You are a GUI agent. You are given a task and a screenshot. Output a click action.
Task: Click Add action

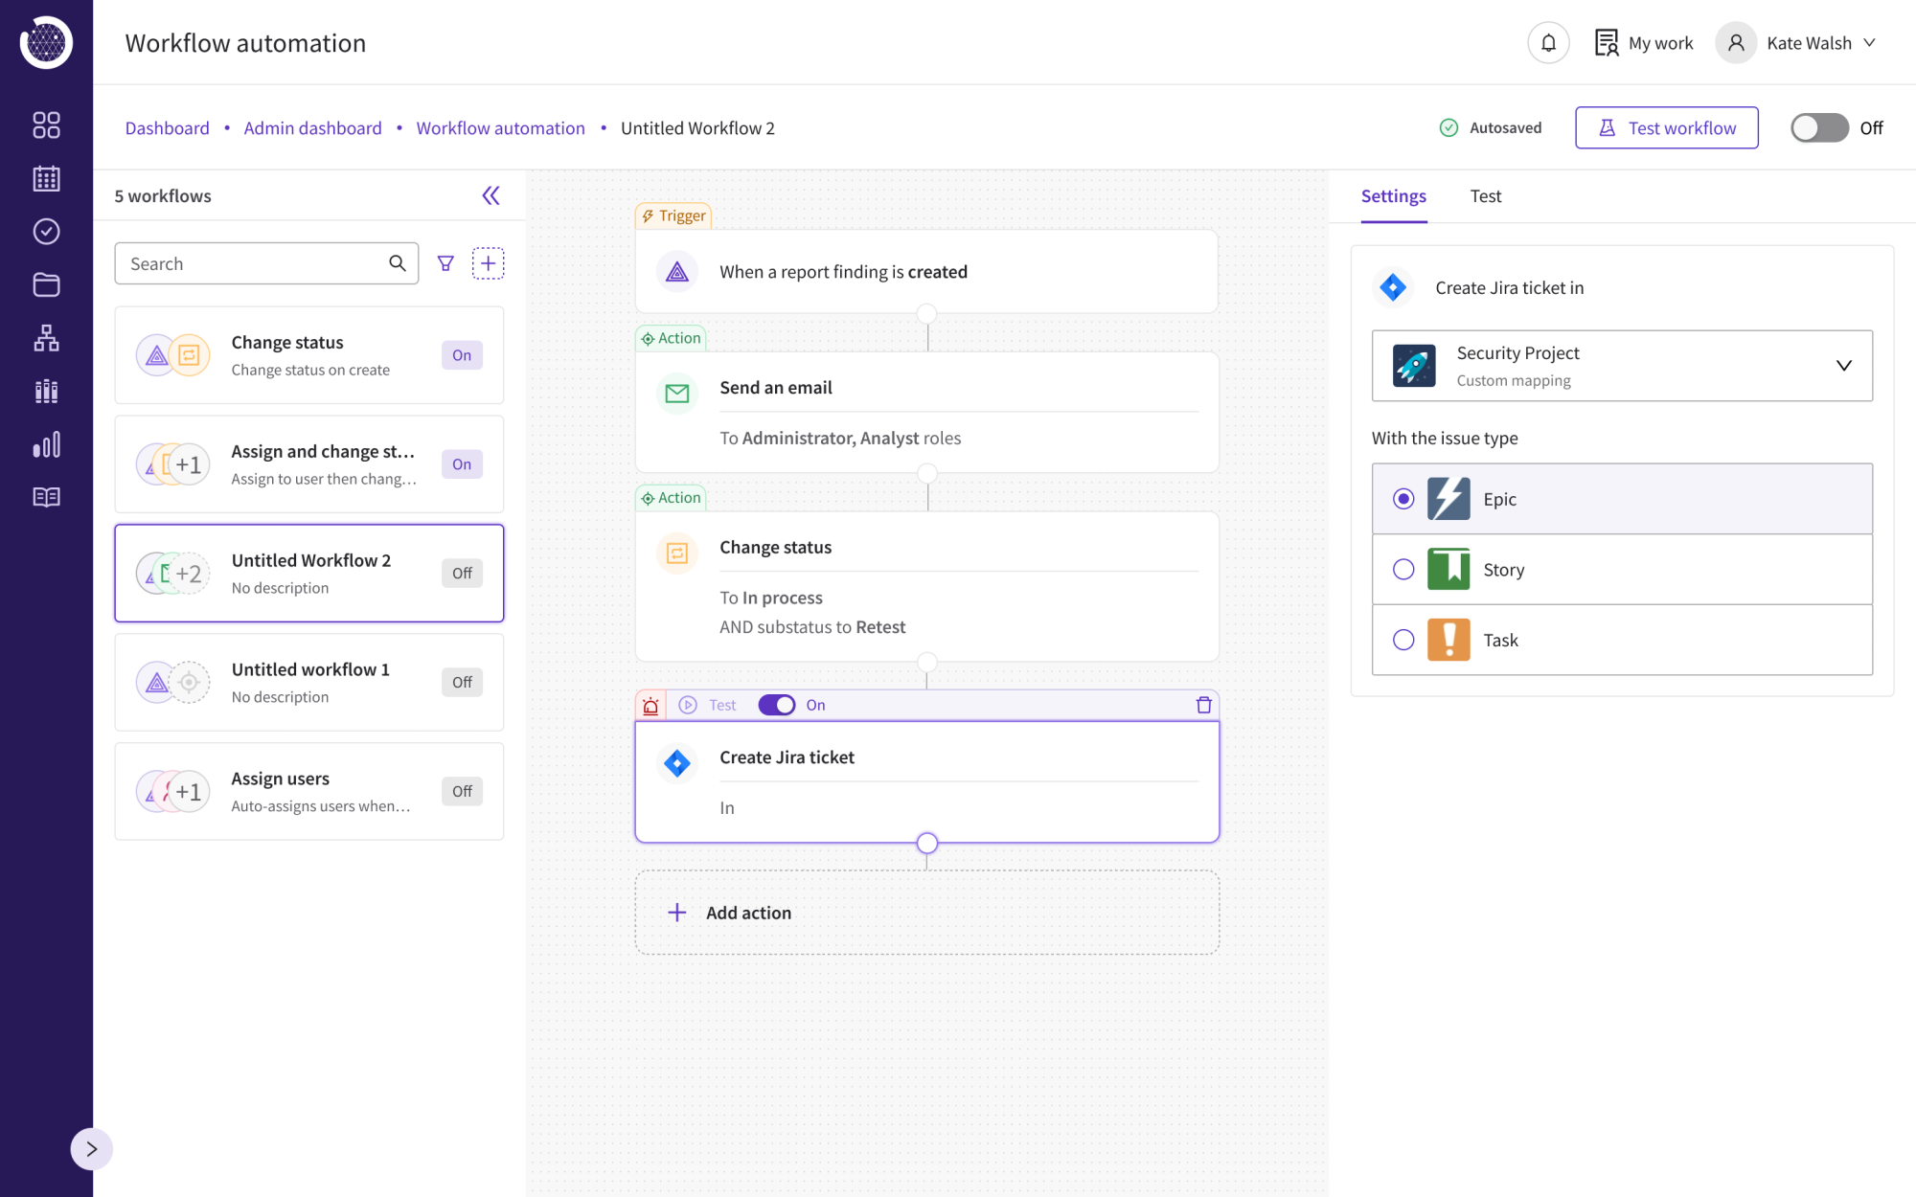(x=926, y=913)
